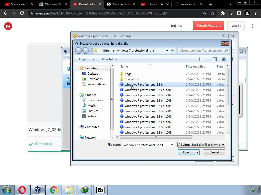
Task: Open Windows Start button
Action: (x=7, y=190)
